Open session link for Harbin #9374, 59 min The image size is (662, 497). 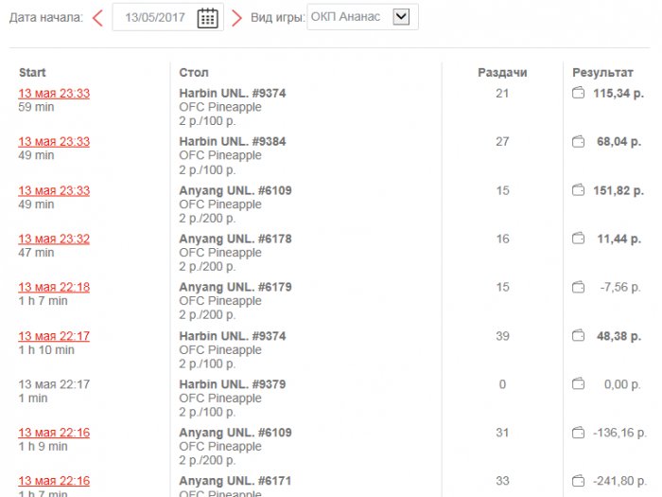coord(54,94)
